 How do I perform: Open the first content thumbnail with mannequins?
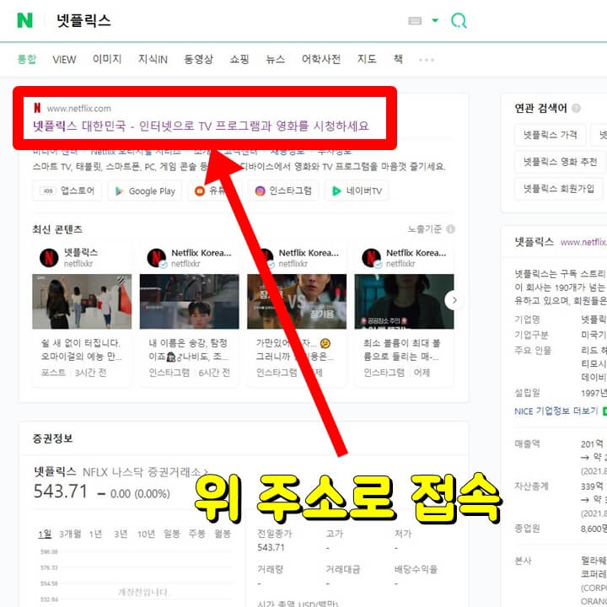[x=82, y=302]
